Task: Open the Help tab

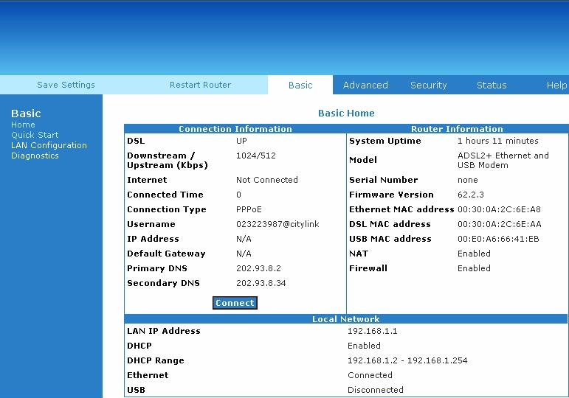Action: point(556,85)
